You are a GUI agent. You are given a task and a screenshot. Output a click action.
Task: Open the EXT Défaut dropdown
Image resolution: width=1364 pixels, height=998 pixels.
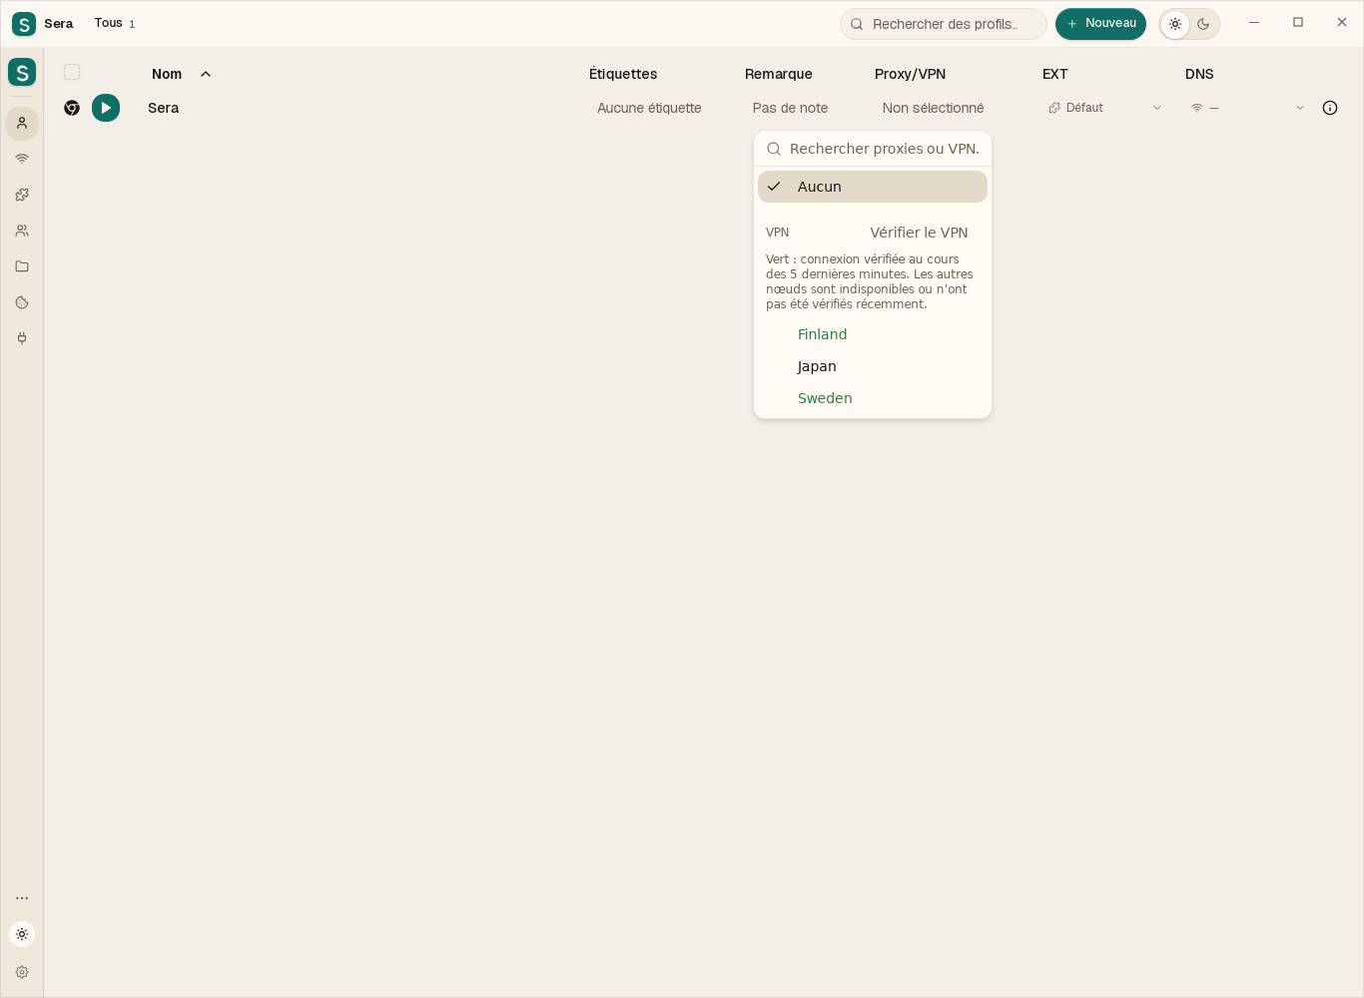[x=1104, y=108]
